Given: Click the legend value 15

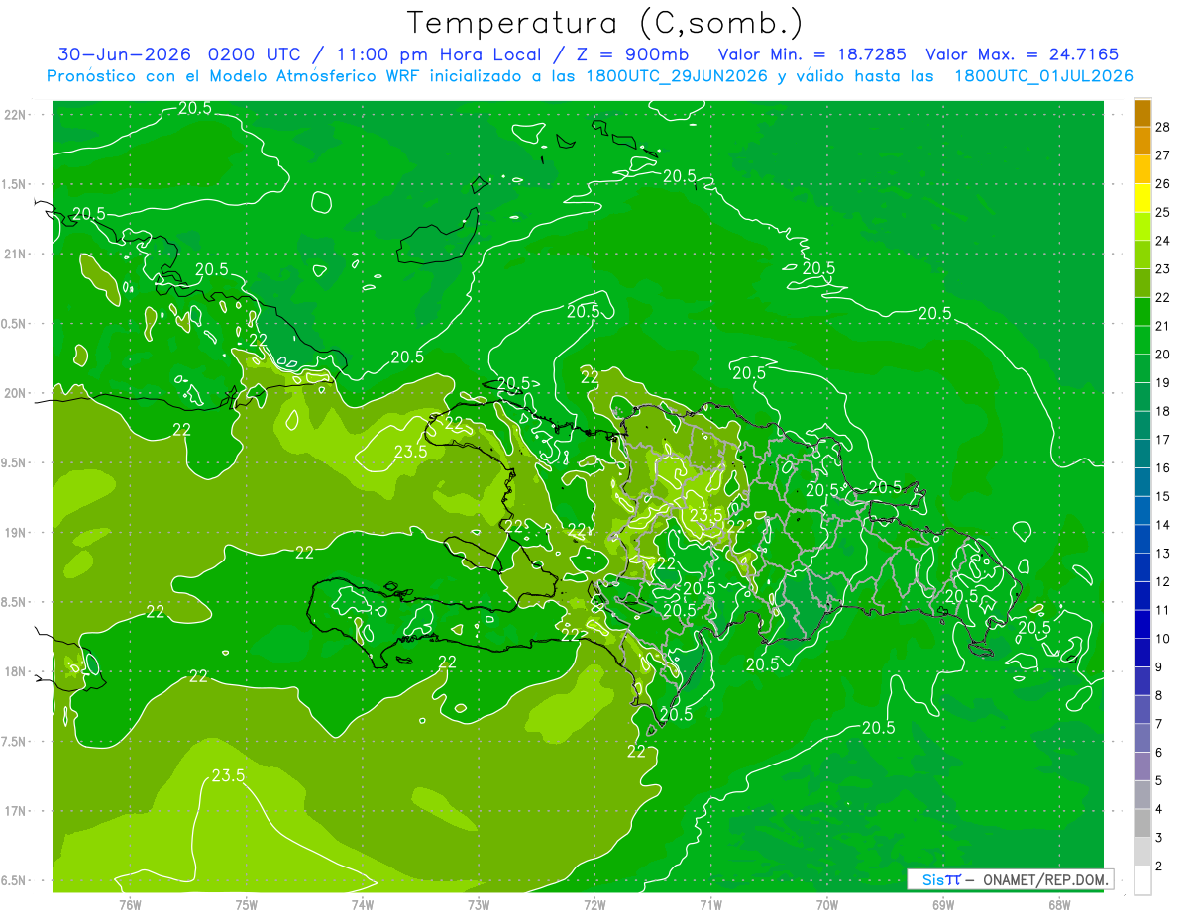Looking at the screenshot, I should pos(1163,496).
